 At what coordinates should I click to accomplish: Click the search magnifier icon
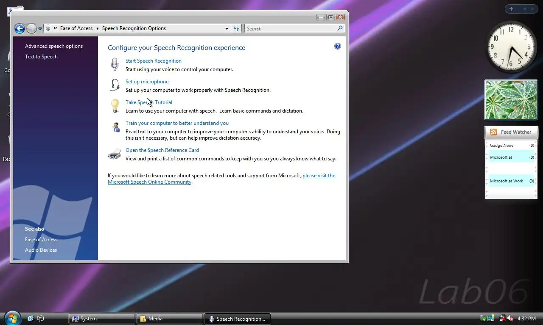[x=340, y=28]
